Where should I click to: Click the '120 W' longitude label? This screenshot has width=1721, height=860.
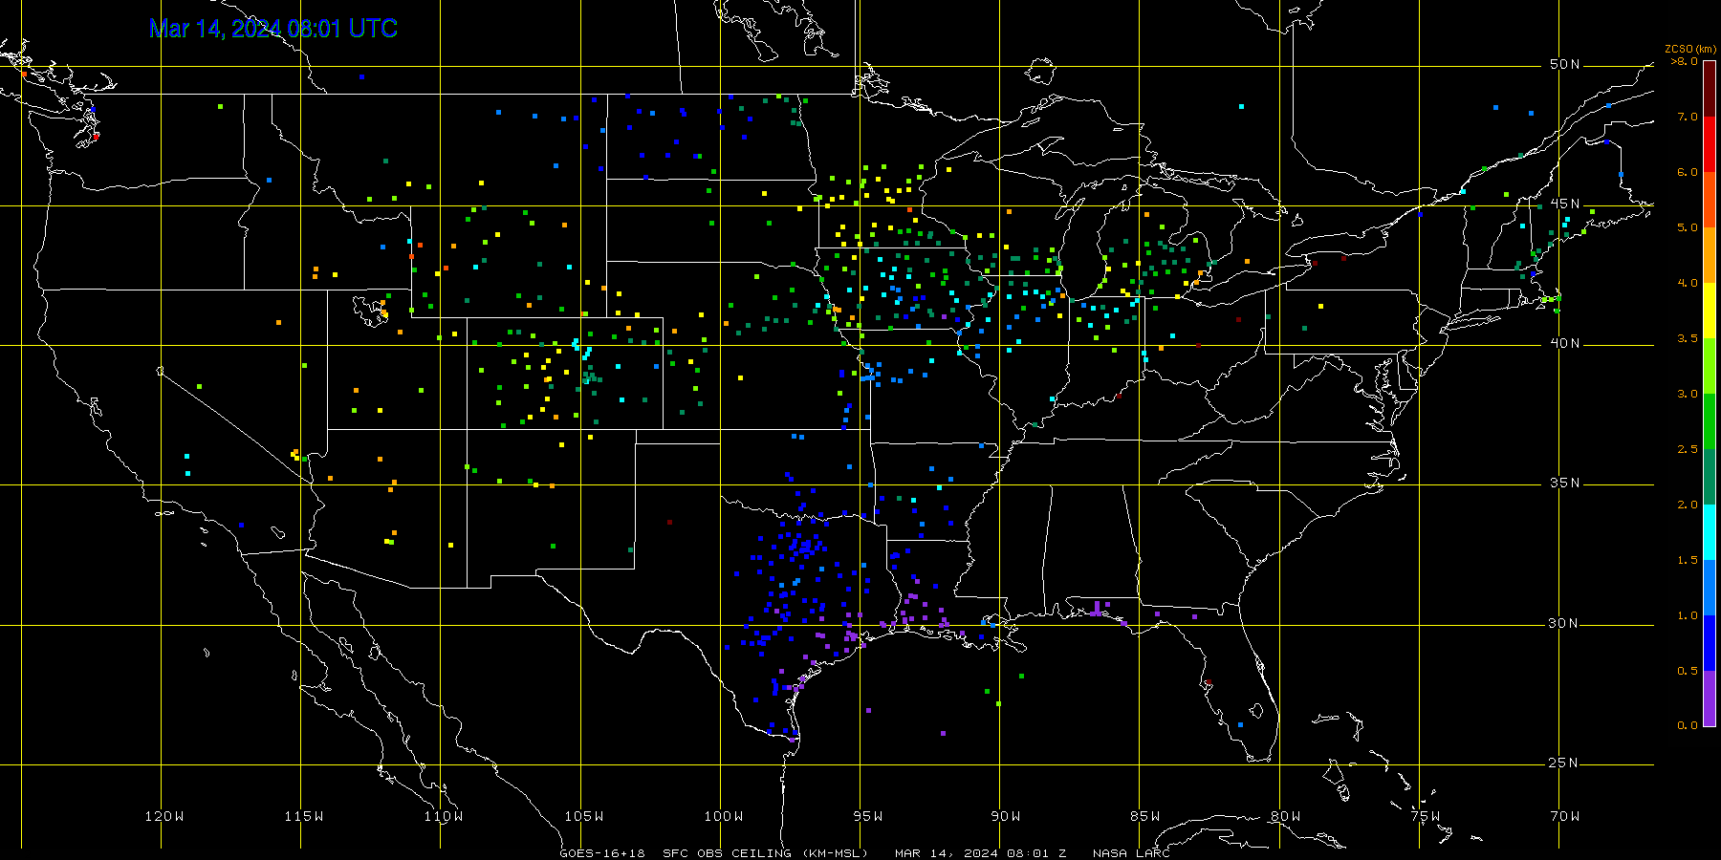164,816
